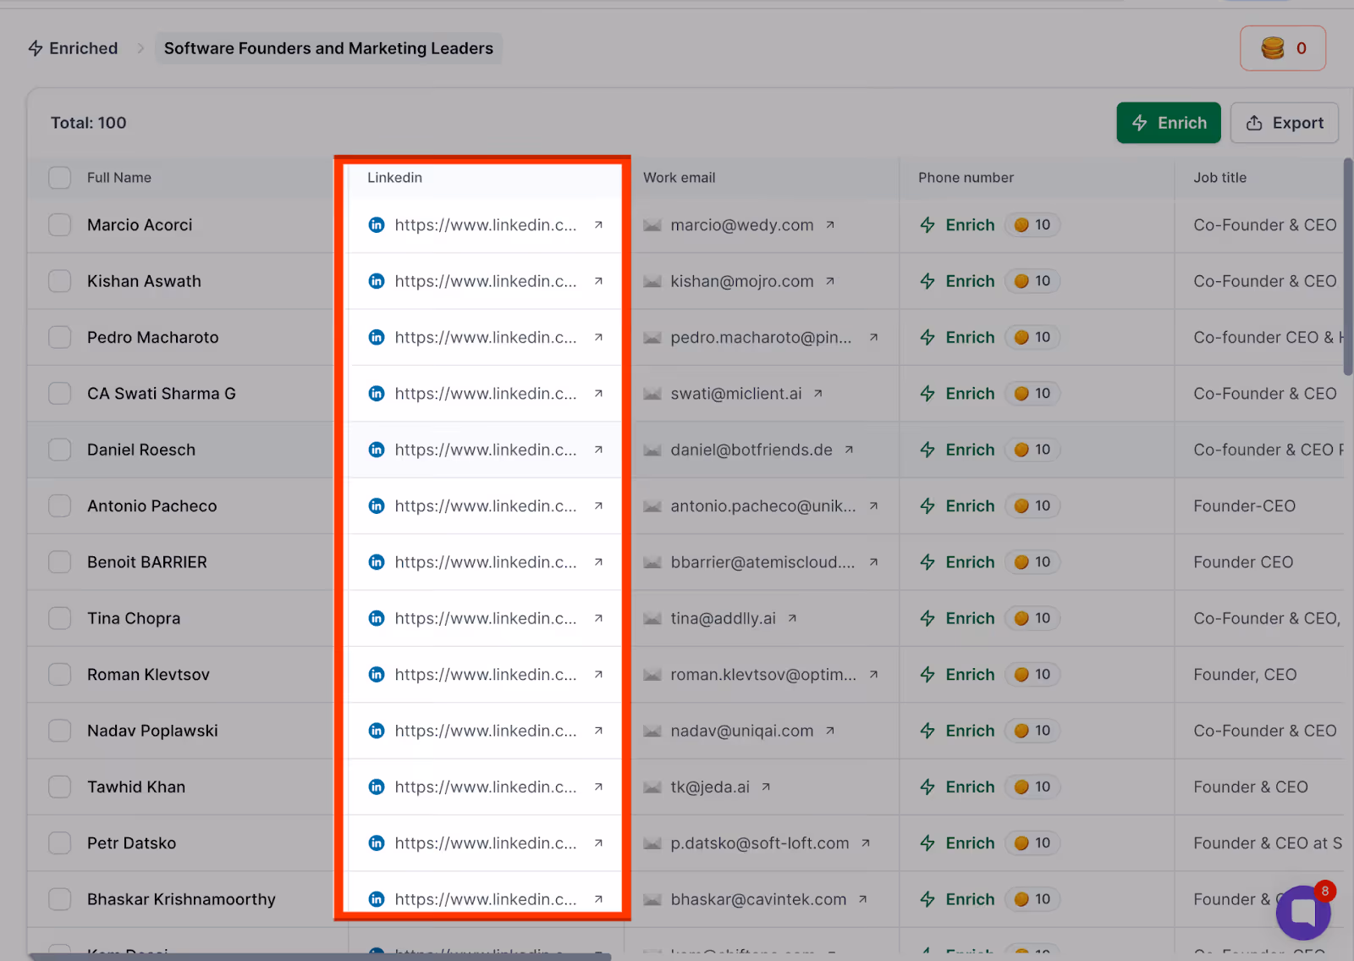Open Marcio Acorci's LinkedIn profile icon
1354x961 pixels.
tap(376, 225)
